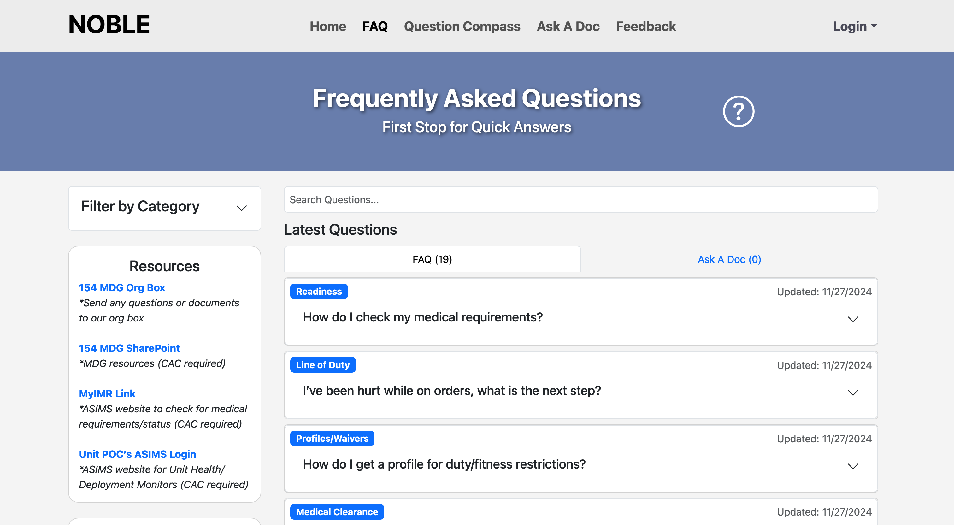Open the 154 MDG SharePoint link

pyautogui.click(x=129, y=348)
